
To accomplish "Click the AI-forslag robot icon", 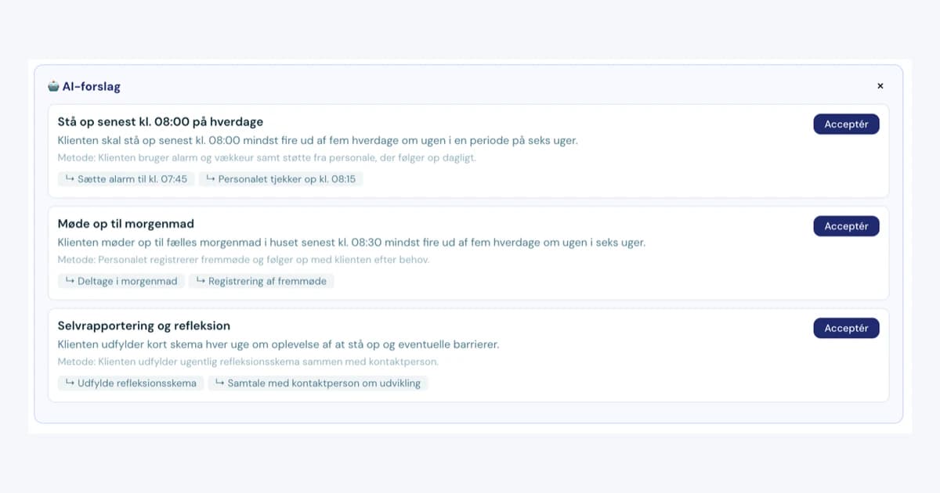I will coord(53,86).
